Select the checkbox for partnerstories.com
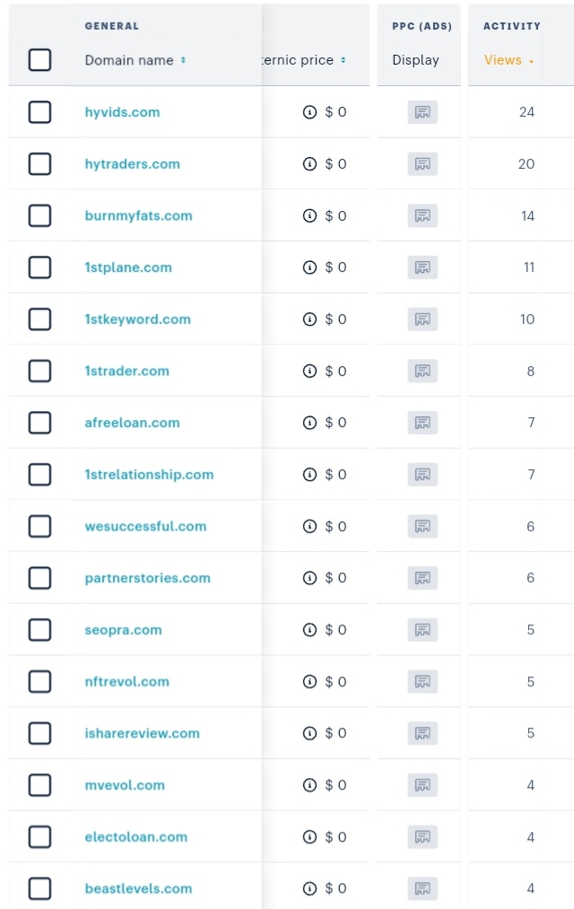Viewport: 574px width, 909px height. (40, 577)
